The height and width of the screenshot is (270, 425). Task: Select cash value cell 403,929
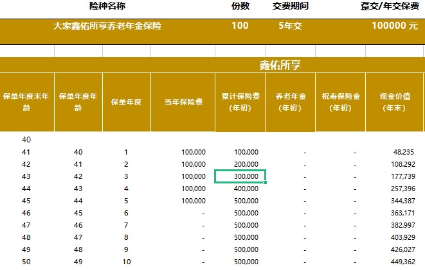click(402, 237)
